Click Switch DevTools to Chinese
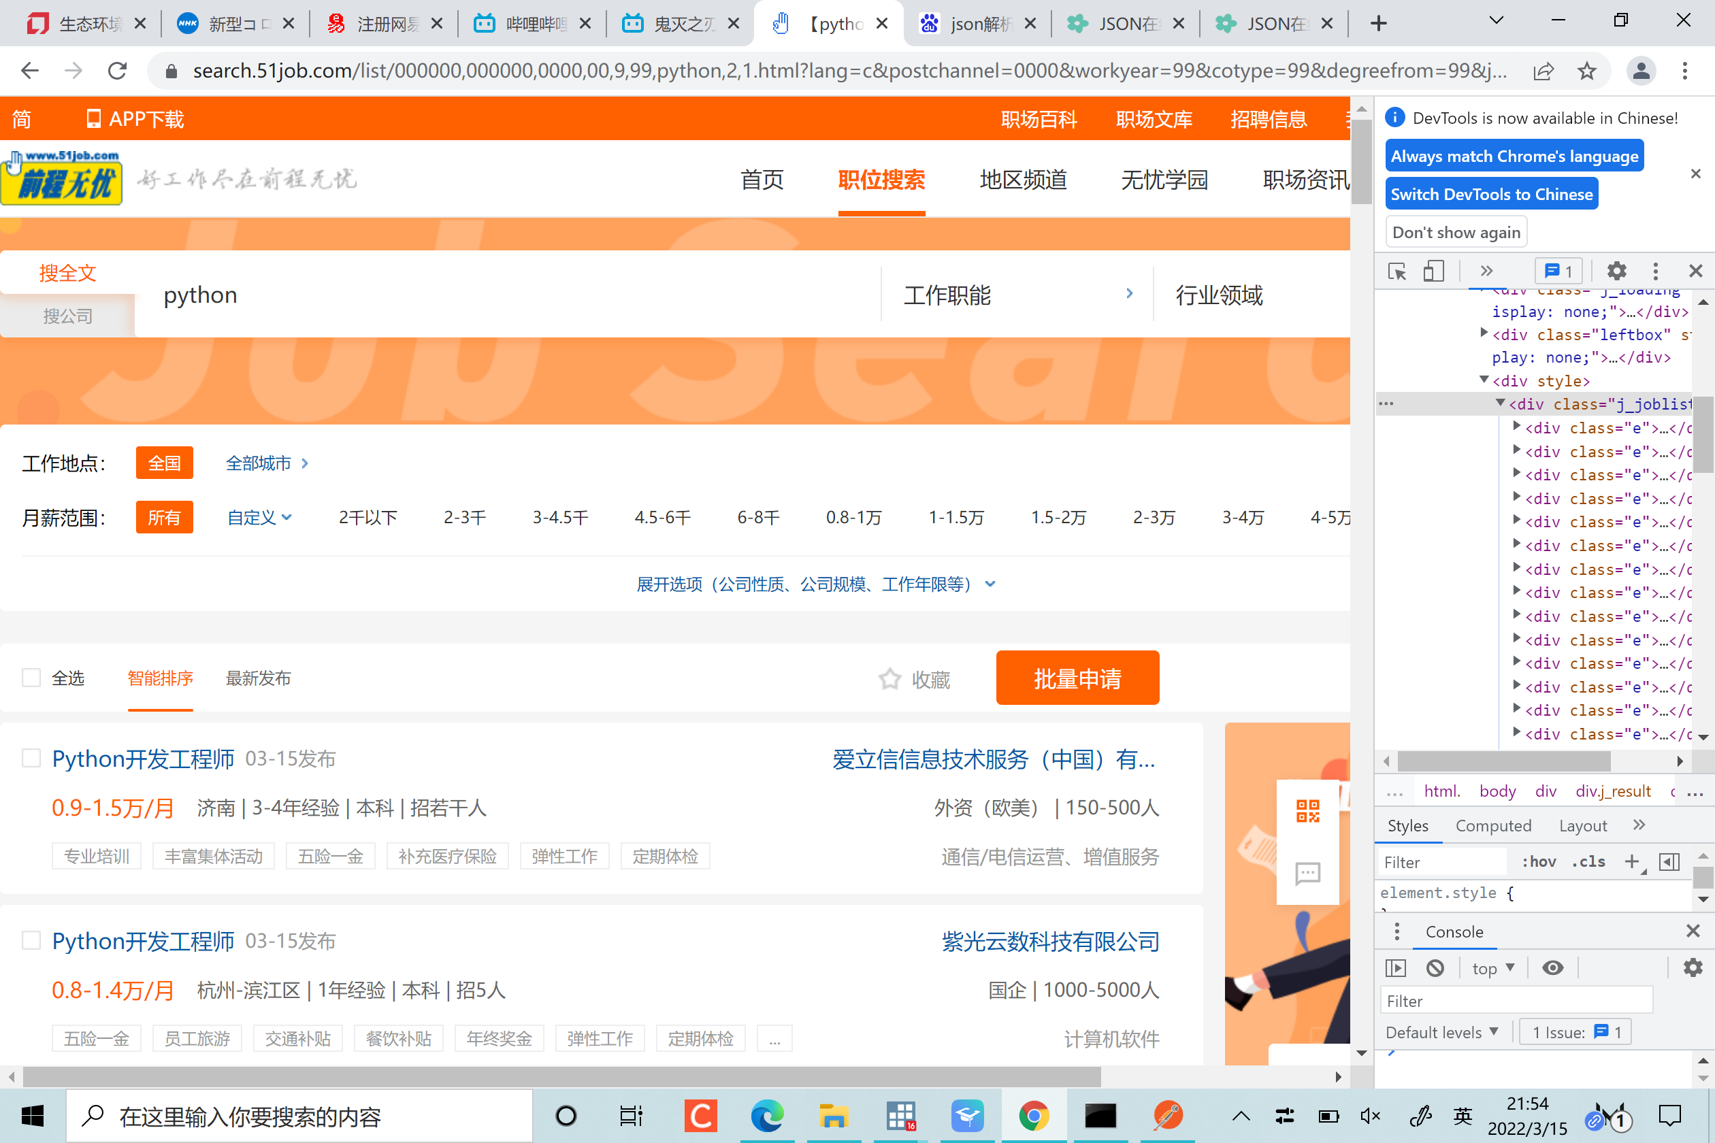The height and width of the screenshot is (1143, 1715). pos(1491,194)
